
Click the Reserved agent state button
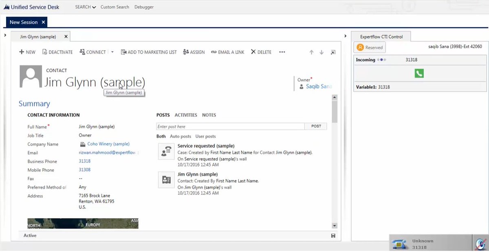369,47
